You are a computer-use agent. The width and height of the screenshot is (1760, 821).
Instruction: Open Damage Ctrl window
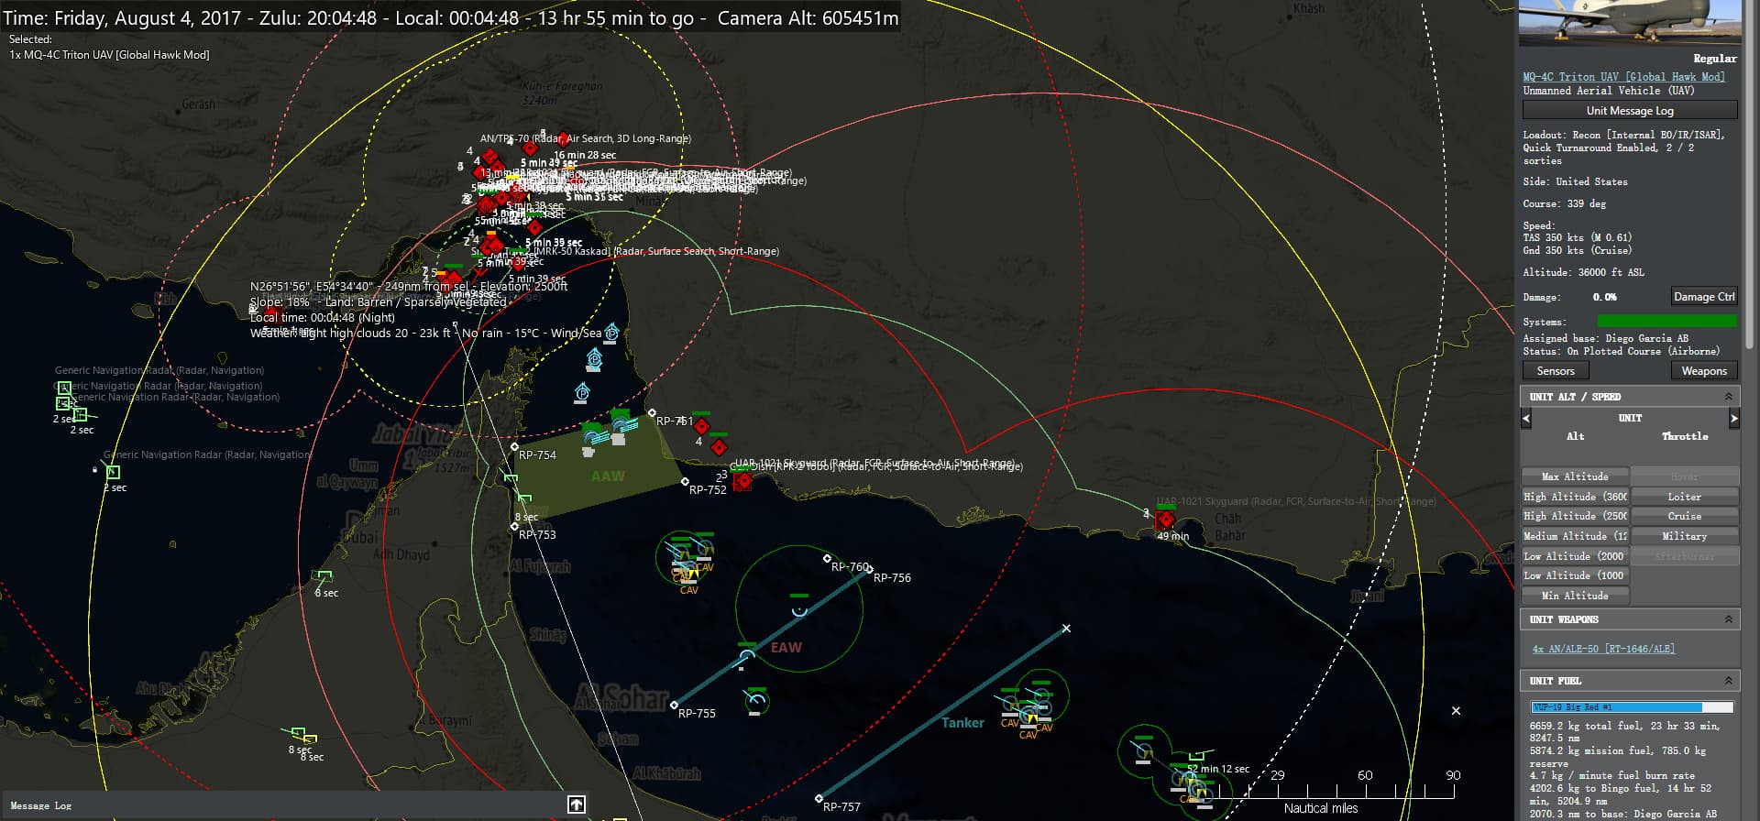click(1704, 297)
